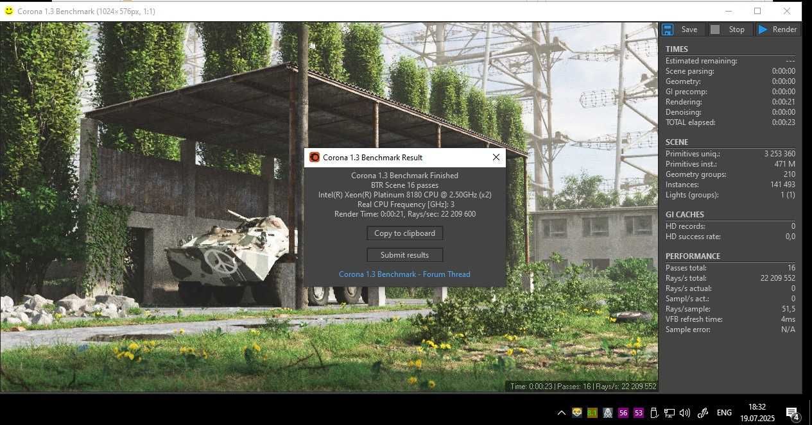Click the BTR Scene 16 passes line
Screen dimensions: 812x425
pos(404,185)
